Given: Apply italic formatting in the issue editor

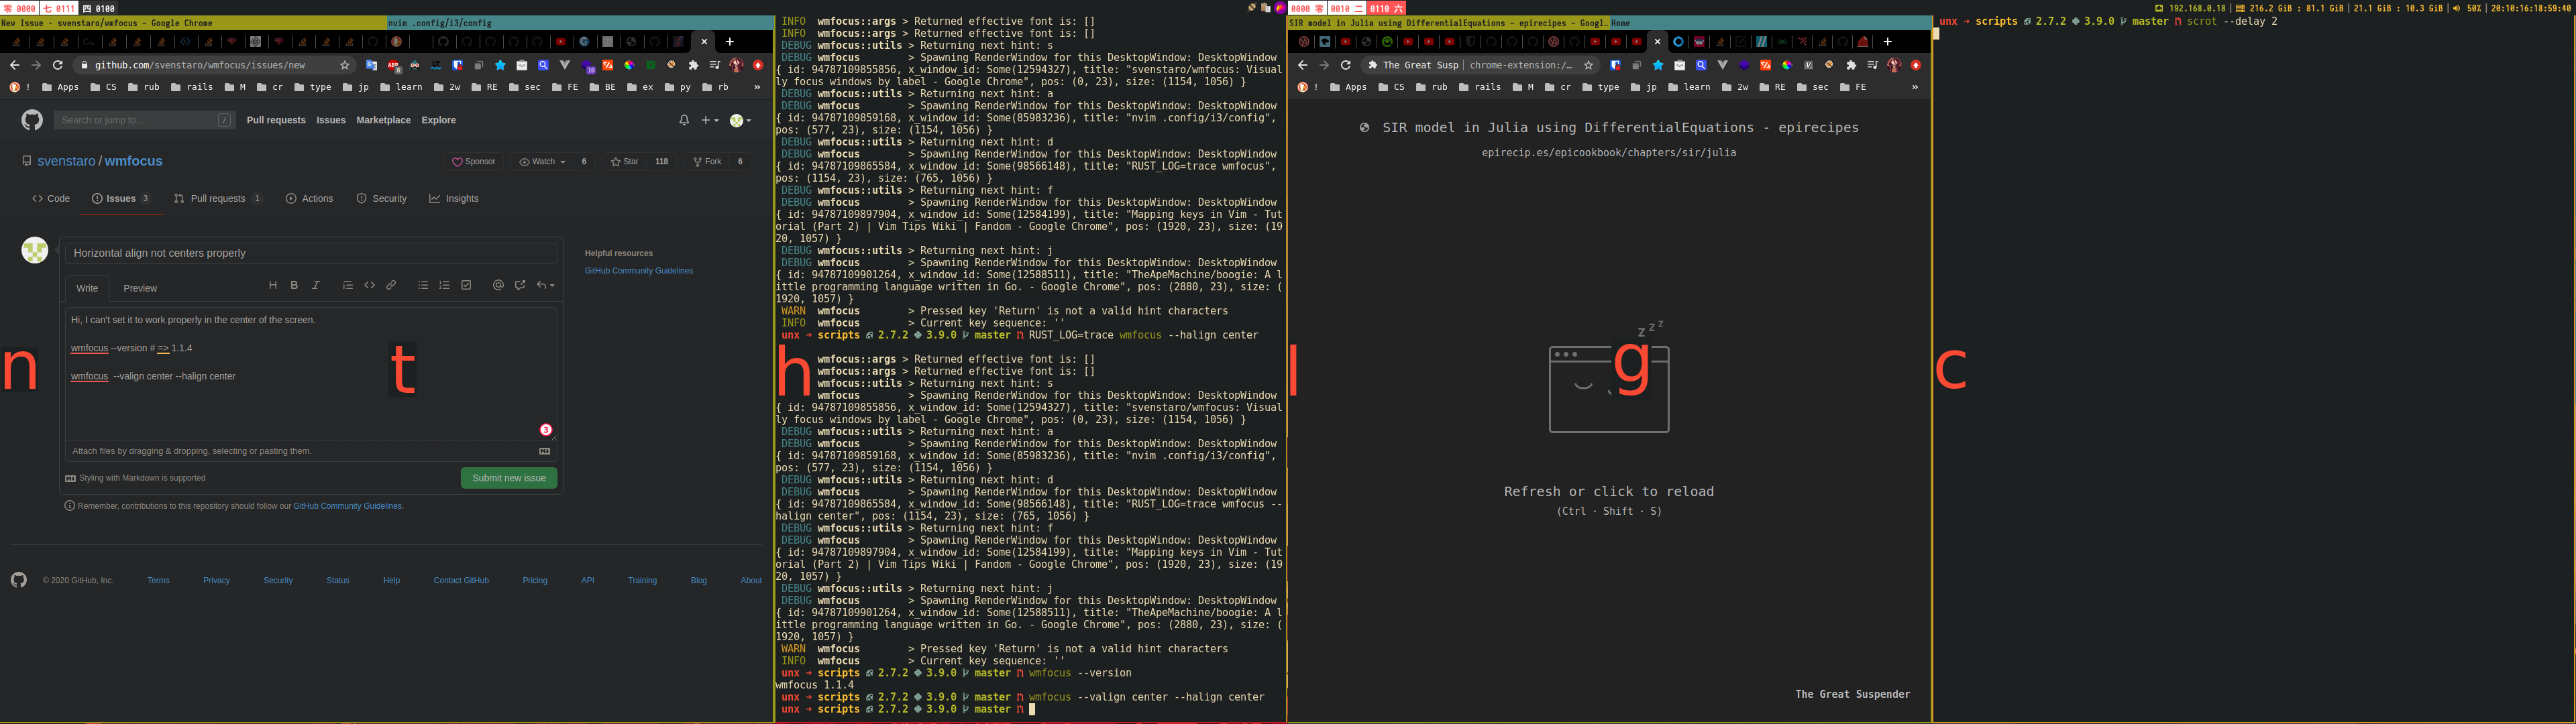Looking at the screenshot, I should point(316,285).
